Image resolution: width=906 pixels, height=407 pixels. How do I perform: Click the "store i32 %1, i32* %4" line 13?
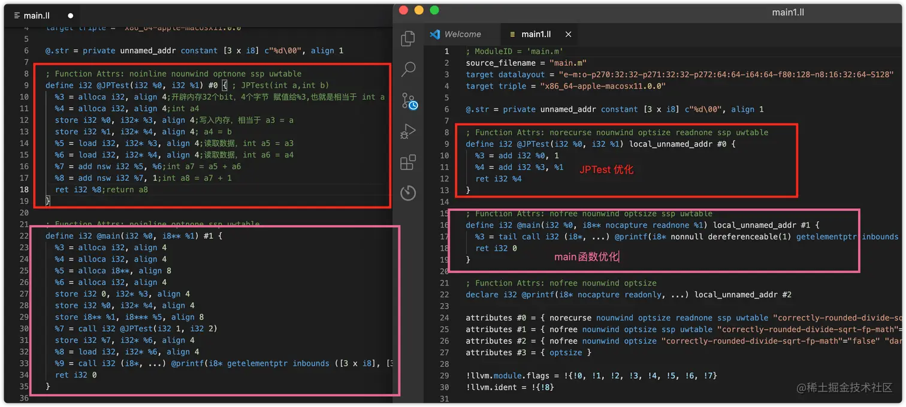(x=143, y=132)
